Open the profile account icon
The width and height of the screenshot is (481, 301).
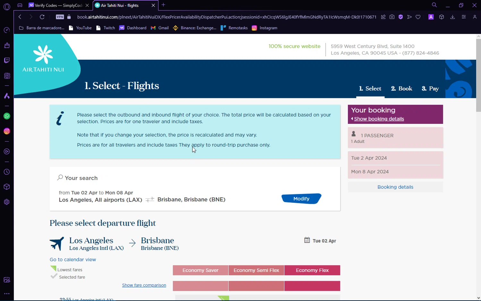[x=475, y=17]
